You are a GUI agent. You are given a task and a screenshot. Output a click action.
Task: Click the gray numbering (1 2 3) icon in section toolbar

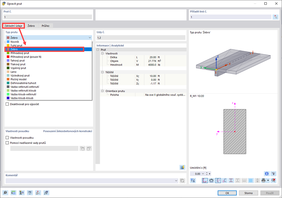point(244,180)
